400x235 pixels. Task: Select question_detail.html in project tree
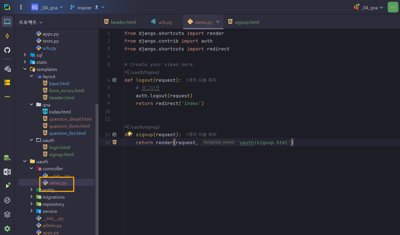pos(70,119)
